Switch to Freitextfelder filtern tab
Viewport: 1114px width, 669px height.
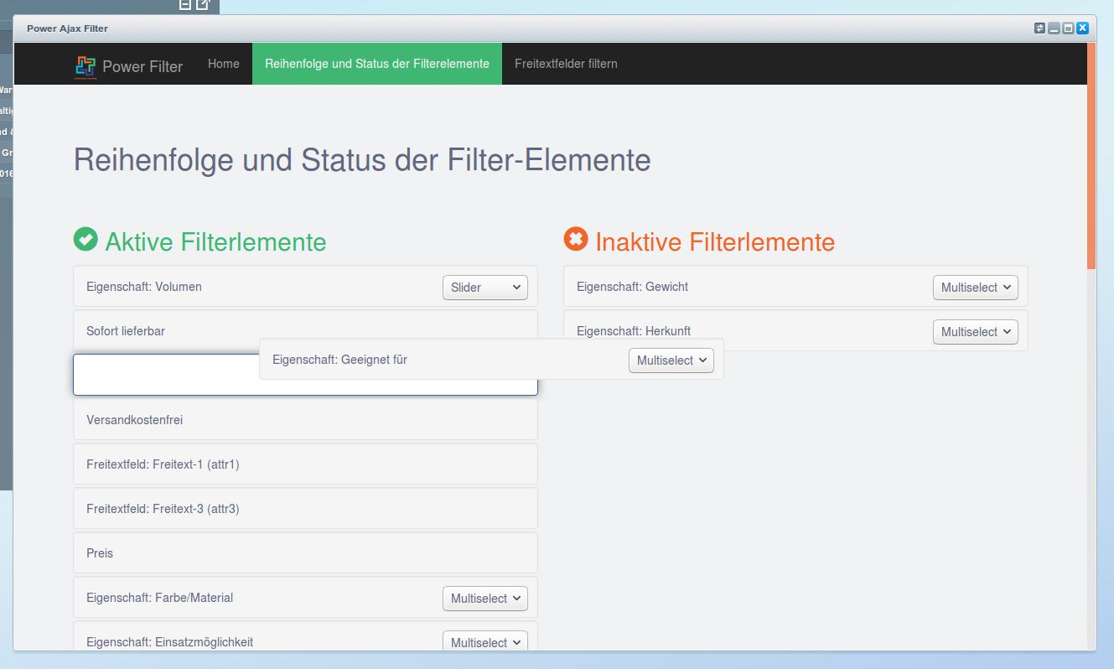click(x=566, y=64)
